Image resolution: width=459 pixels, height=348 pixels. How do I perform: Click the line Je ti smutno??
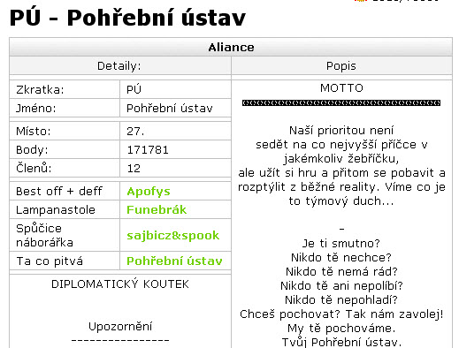341,244
